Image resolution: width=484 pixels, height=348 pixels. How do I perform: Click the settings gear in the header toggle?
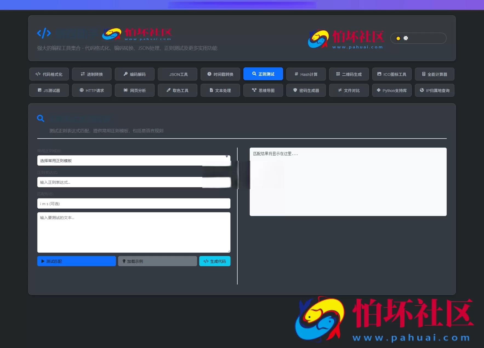406,38
